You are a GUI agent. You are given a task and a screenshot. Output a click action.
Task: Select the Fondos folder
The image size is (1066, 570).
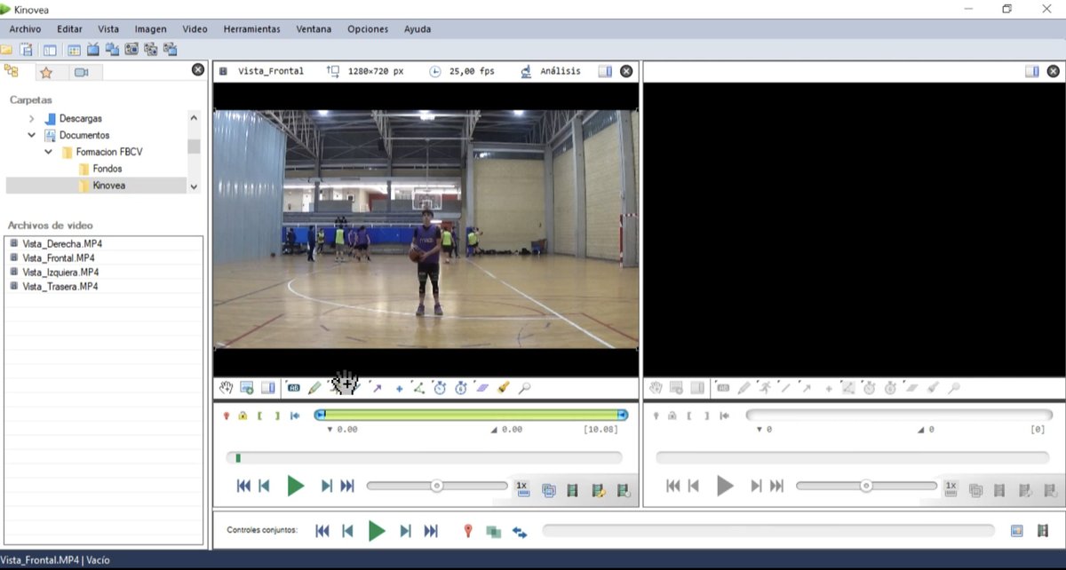(x=107, y=169)
